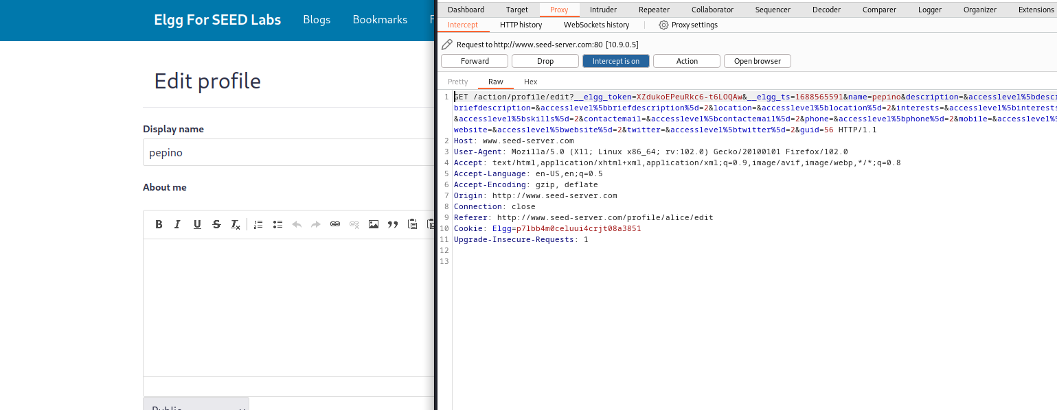This screenshot has width=1057, height=410.
Task: Select the Proxy tab
Action: click(559, 10)
